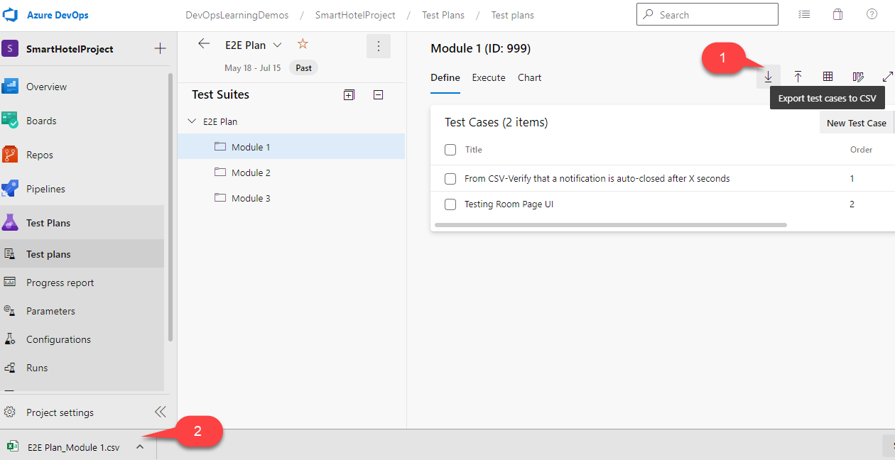Open Boards in the sidebar

pyautogui.click(x=41, y=121)
